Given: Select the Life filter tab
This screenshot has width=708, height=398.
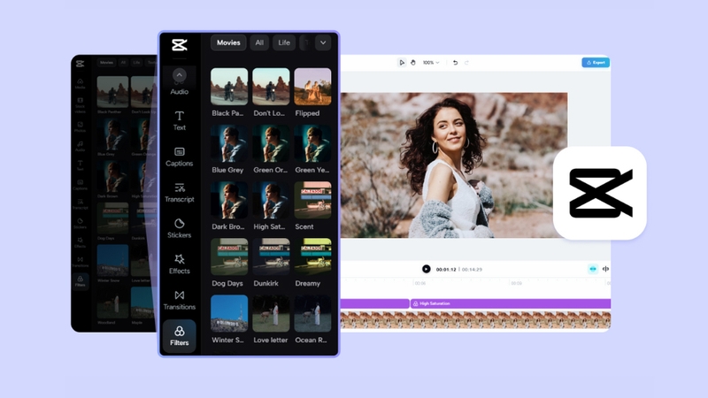Looking at the screenshot, I should coord(284,42).
